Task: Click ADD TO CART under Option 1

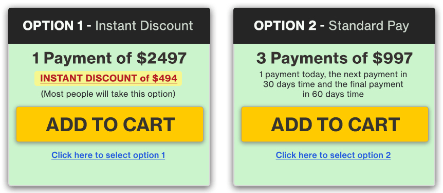Action: point(109,124)
